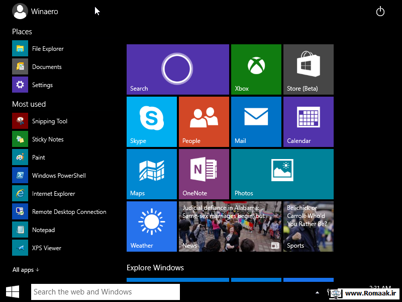Click the File Explorer label
Image resolution: width=402 pixels, height=302 pixels.
pyautogui.click(x=48, y=49)
